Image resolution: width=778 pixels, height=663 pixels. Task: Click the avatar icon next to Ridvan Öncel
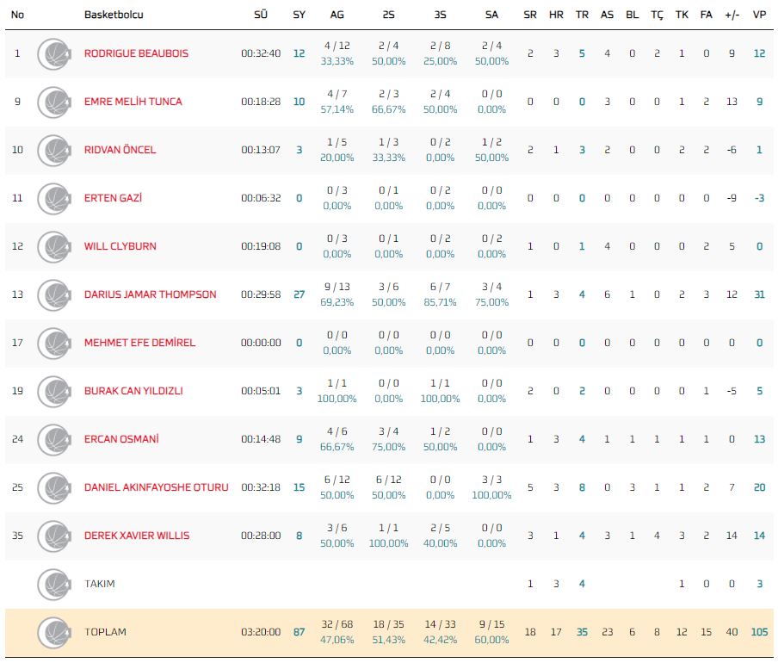click(53, 150)
